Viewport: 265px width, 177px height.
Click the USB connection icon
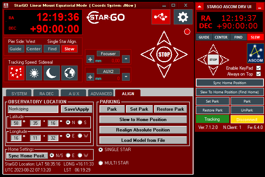(161, 17)
